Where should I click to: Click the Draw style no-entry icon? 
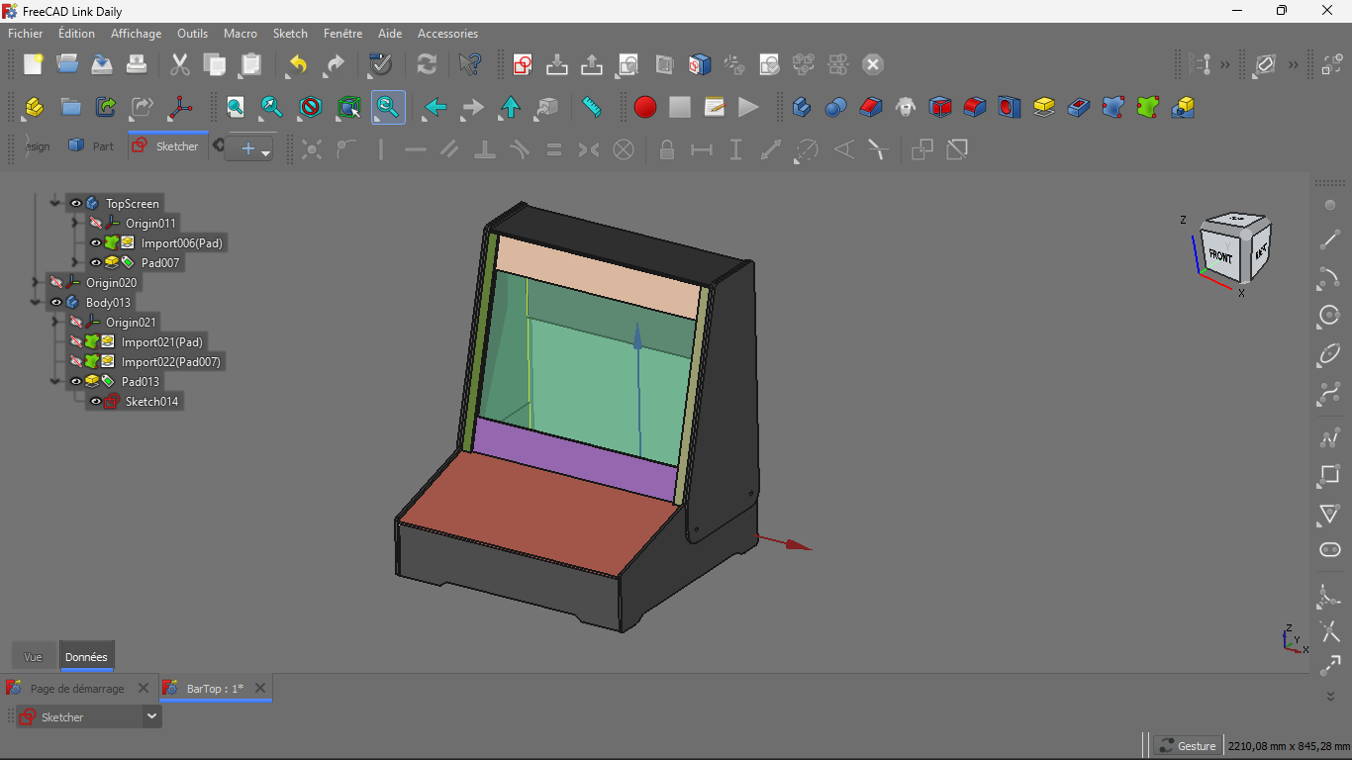(x=311, y=107)
